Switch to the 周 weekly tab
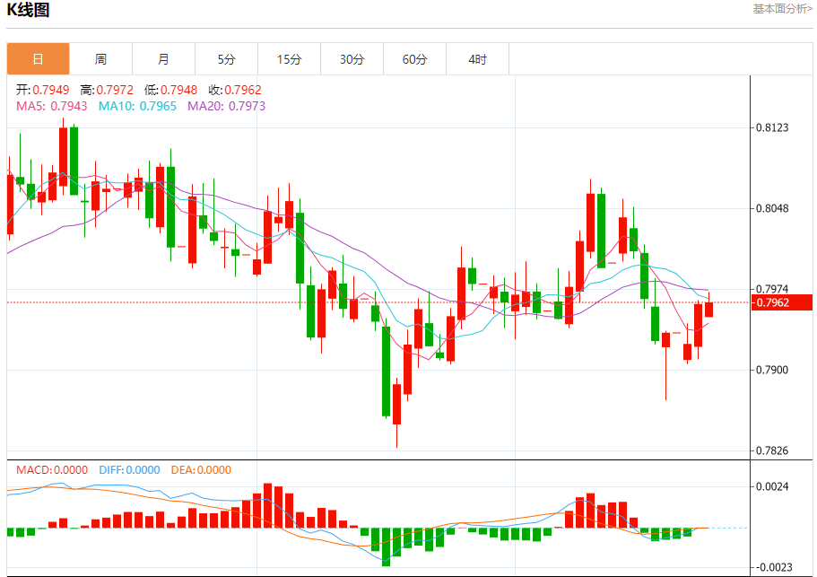The image size is (817, 577). point(100,59)
